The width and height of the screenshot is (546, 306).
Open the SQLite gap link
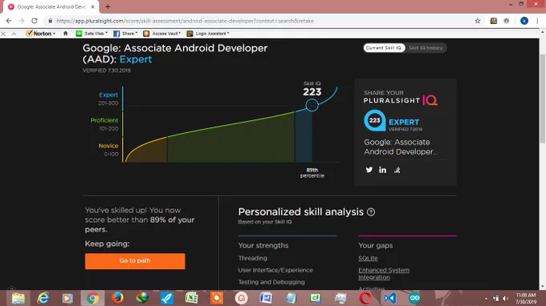tap(368, 258)
